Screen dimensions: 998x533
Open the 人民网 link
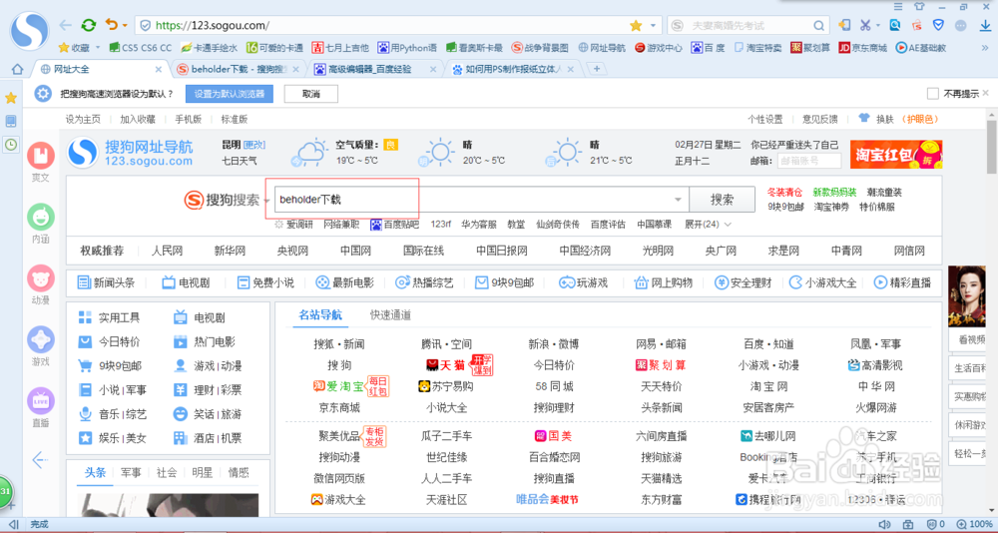(167, 251)
